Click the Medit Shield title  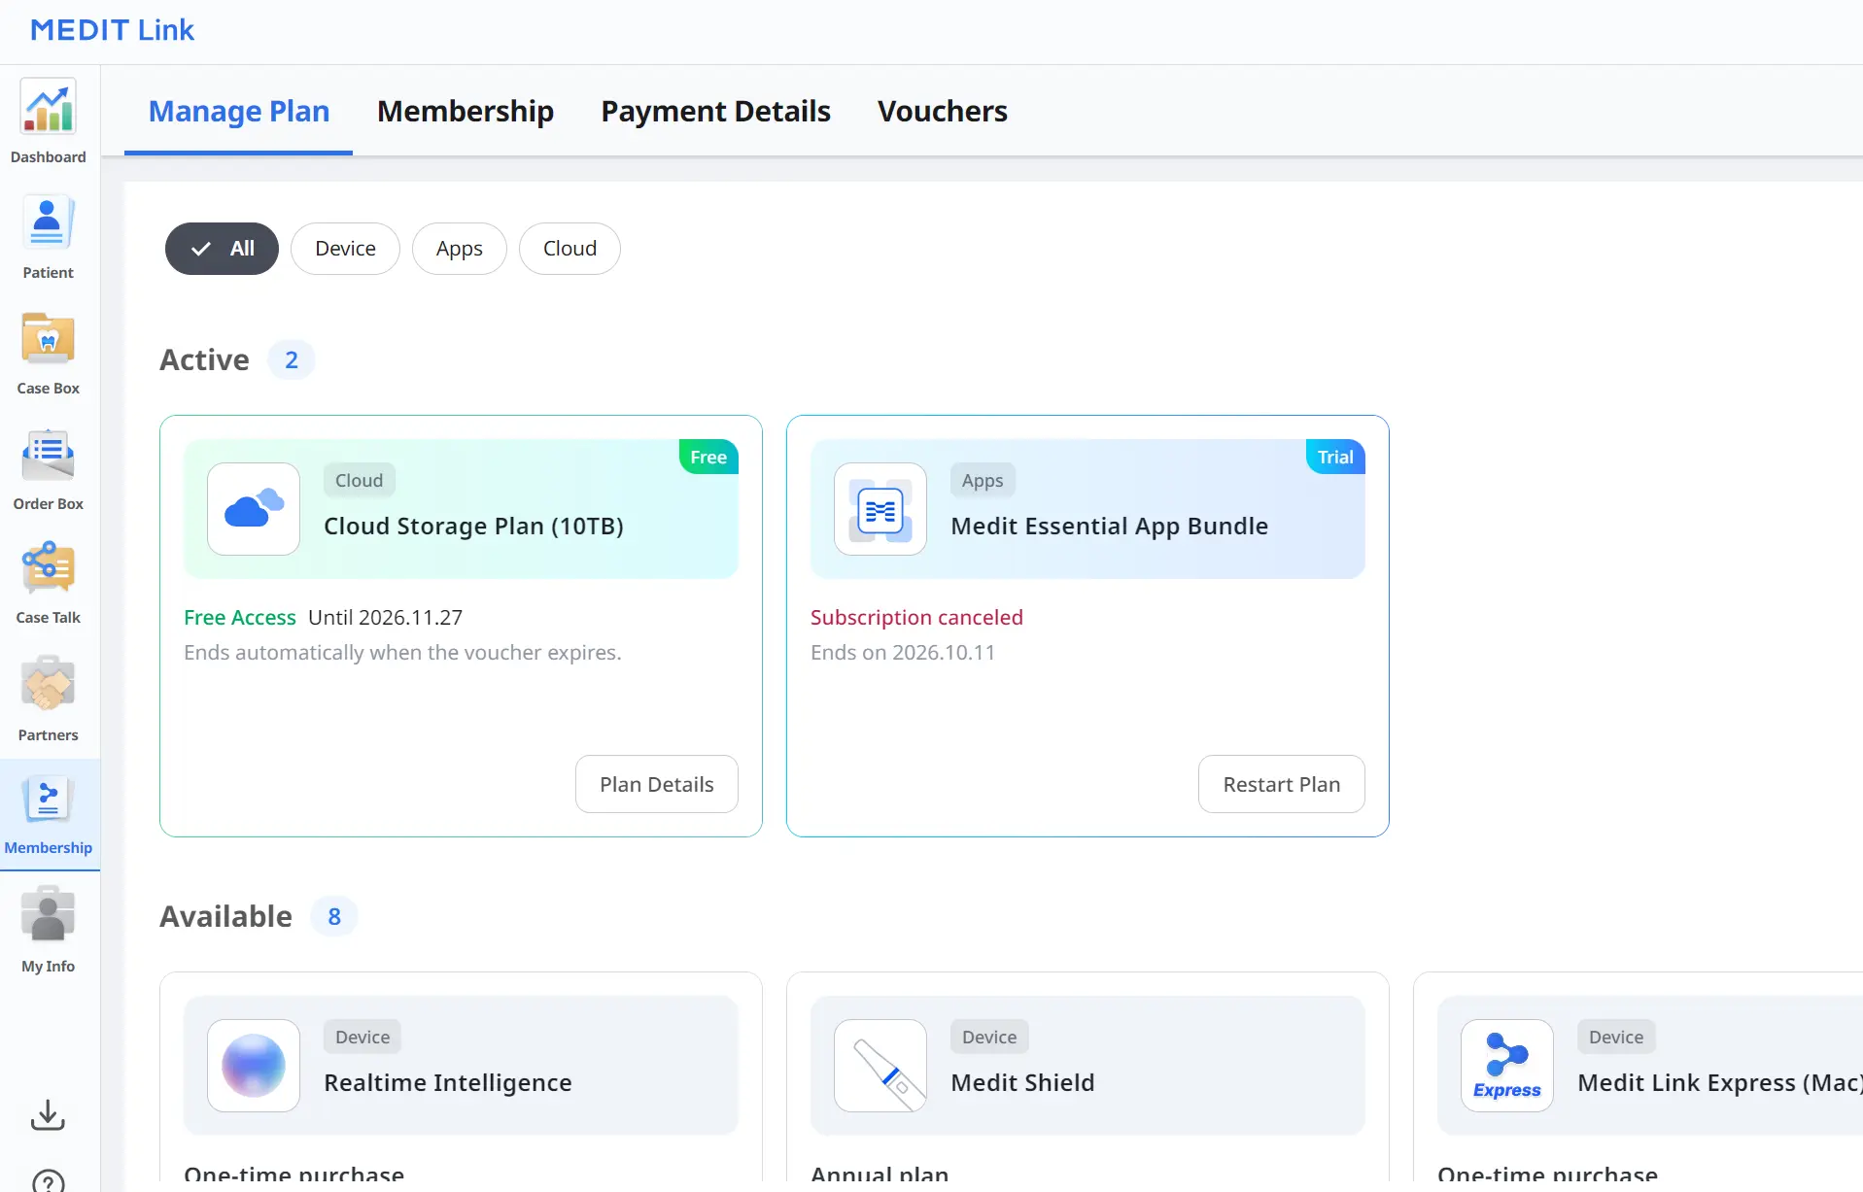(x=1022, y=1083)
